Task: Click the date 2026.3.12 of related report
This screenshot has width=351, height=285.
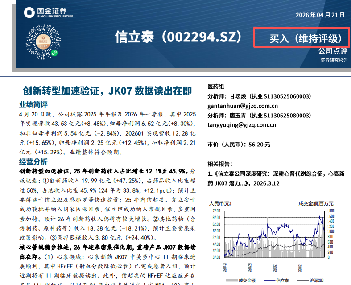Action: (x=266, y=183)
